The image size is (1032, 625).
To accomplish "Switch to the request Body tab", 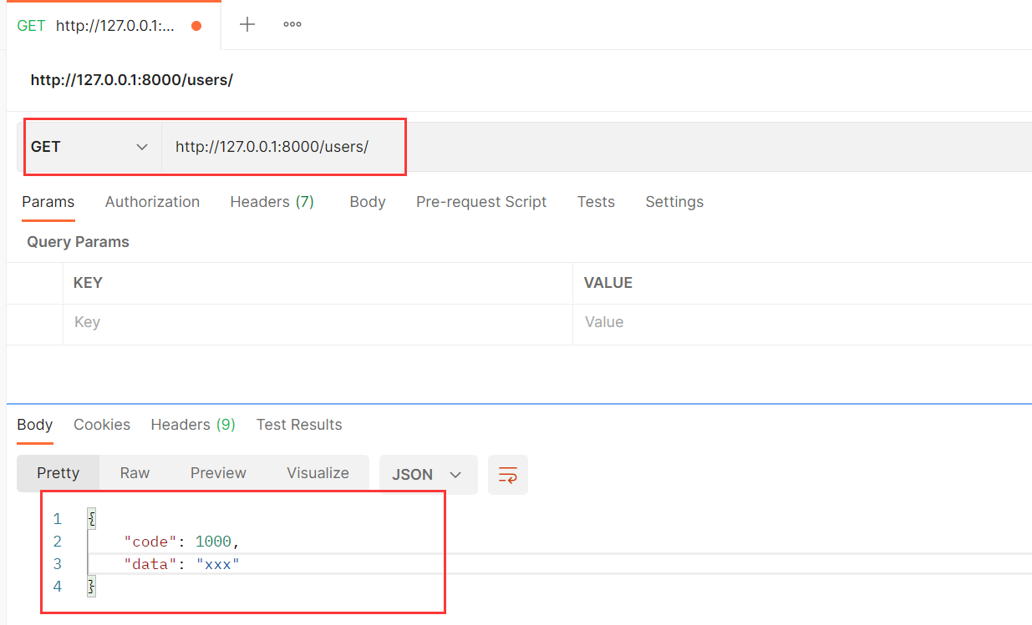I will pos(368,202).
